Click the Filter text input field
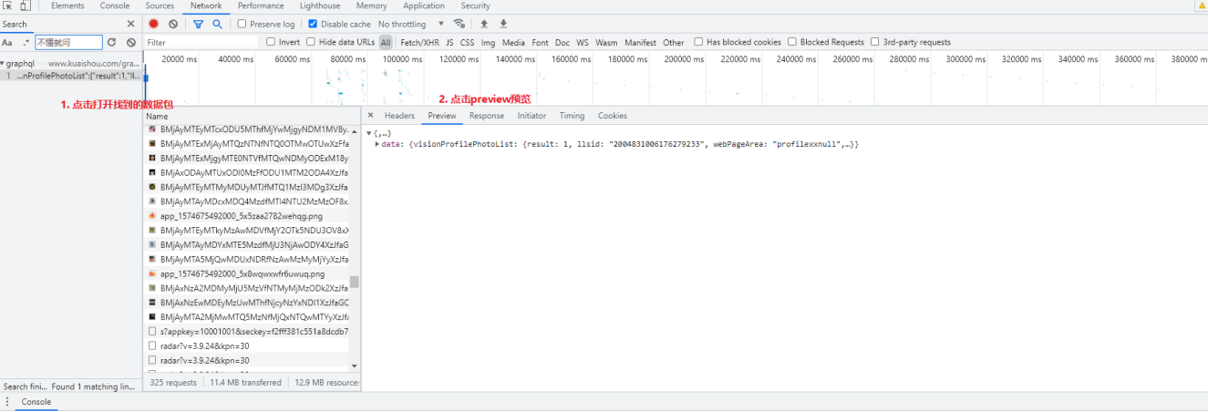This screenshot has height=412, width=1208. pos(202,42)
